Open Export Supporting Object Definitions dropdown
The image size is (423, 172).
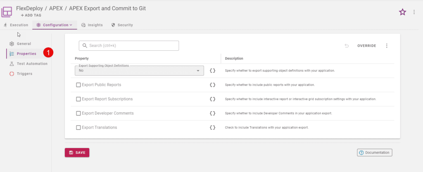[x=139, y=71]
